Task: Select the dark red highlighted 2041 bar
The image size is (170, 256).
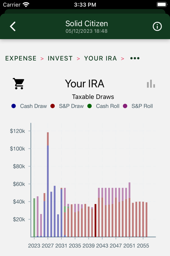Action: click(x=96, y=221)
